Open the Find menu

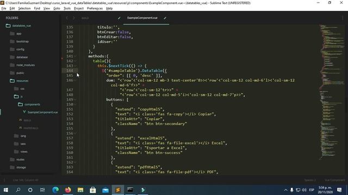point(37,9)
